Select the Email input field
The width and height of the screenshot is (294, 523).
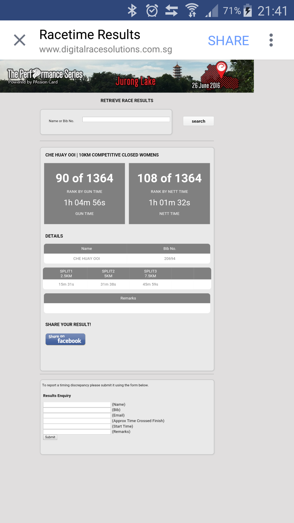click(77, 415)
